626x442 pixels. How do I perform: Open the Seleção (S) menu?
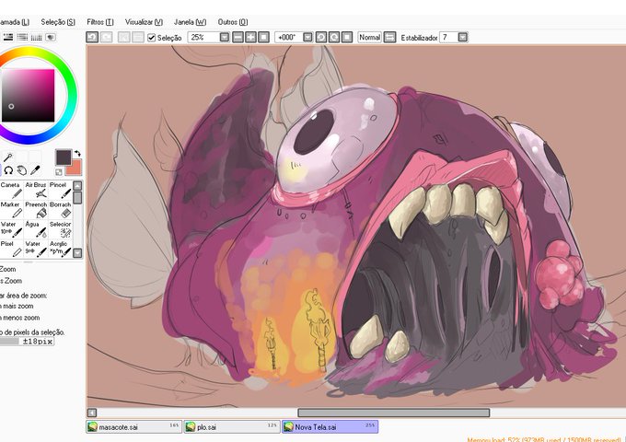point(58,22)
